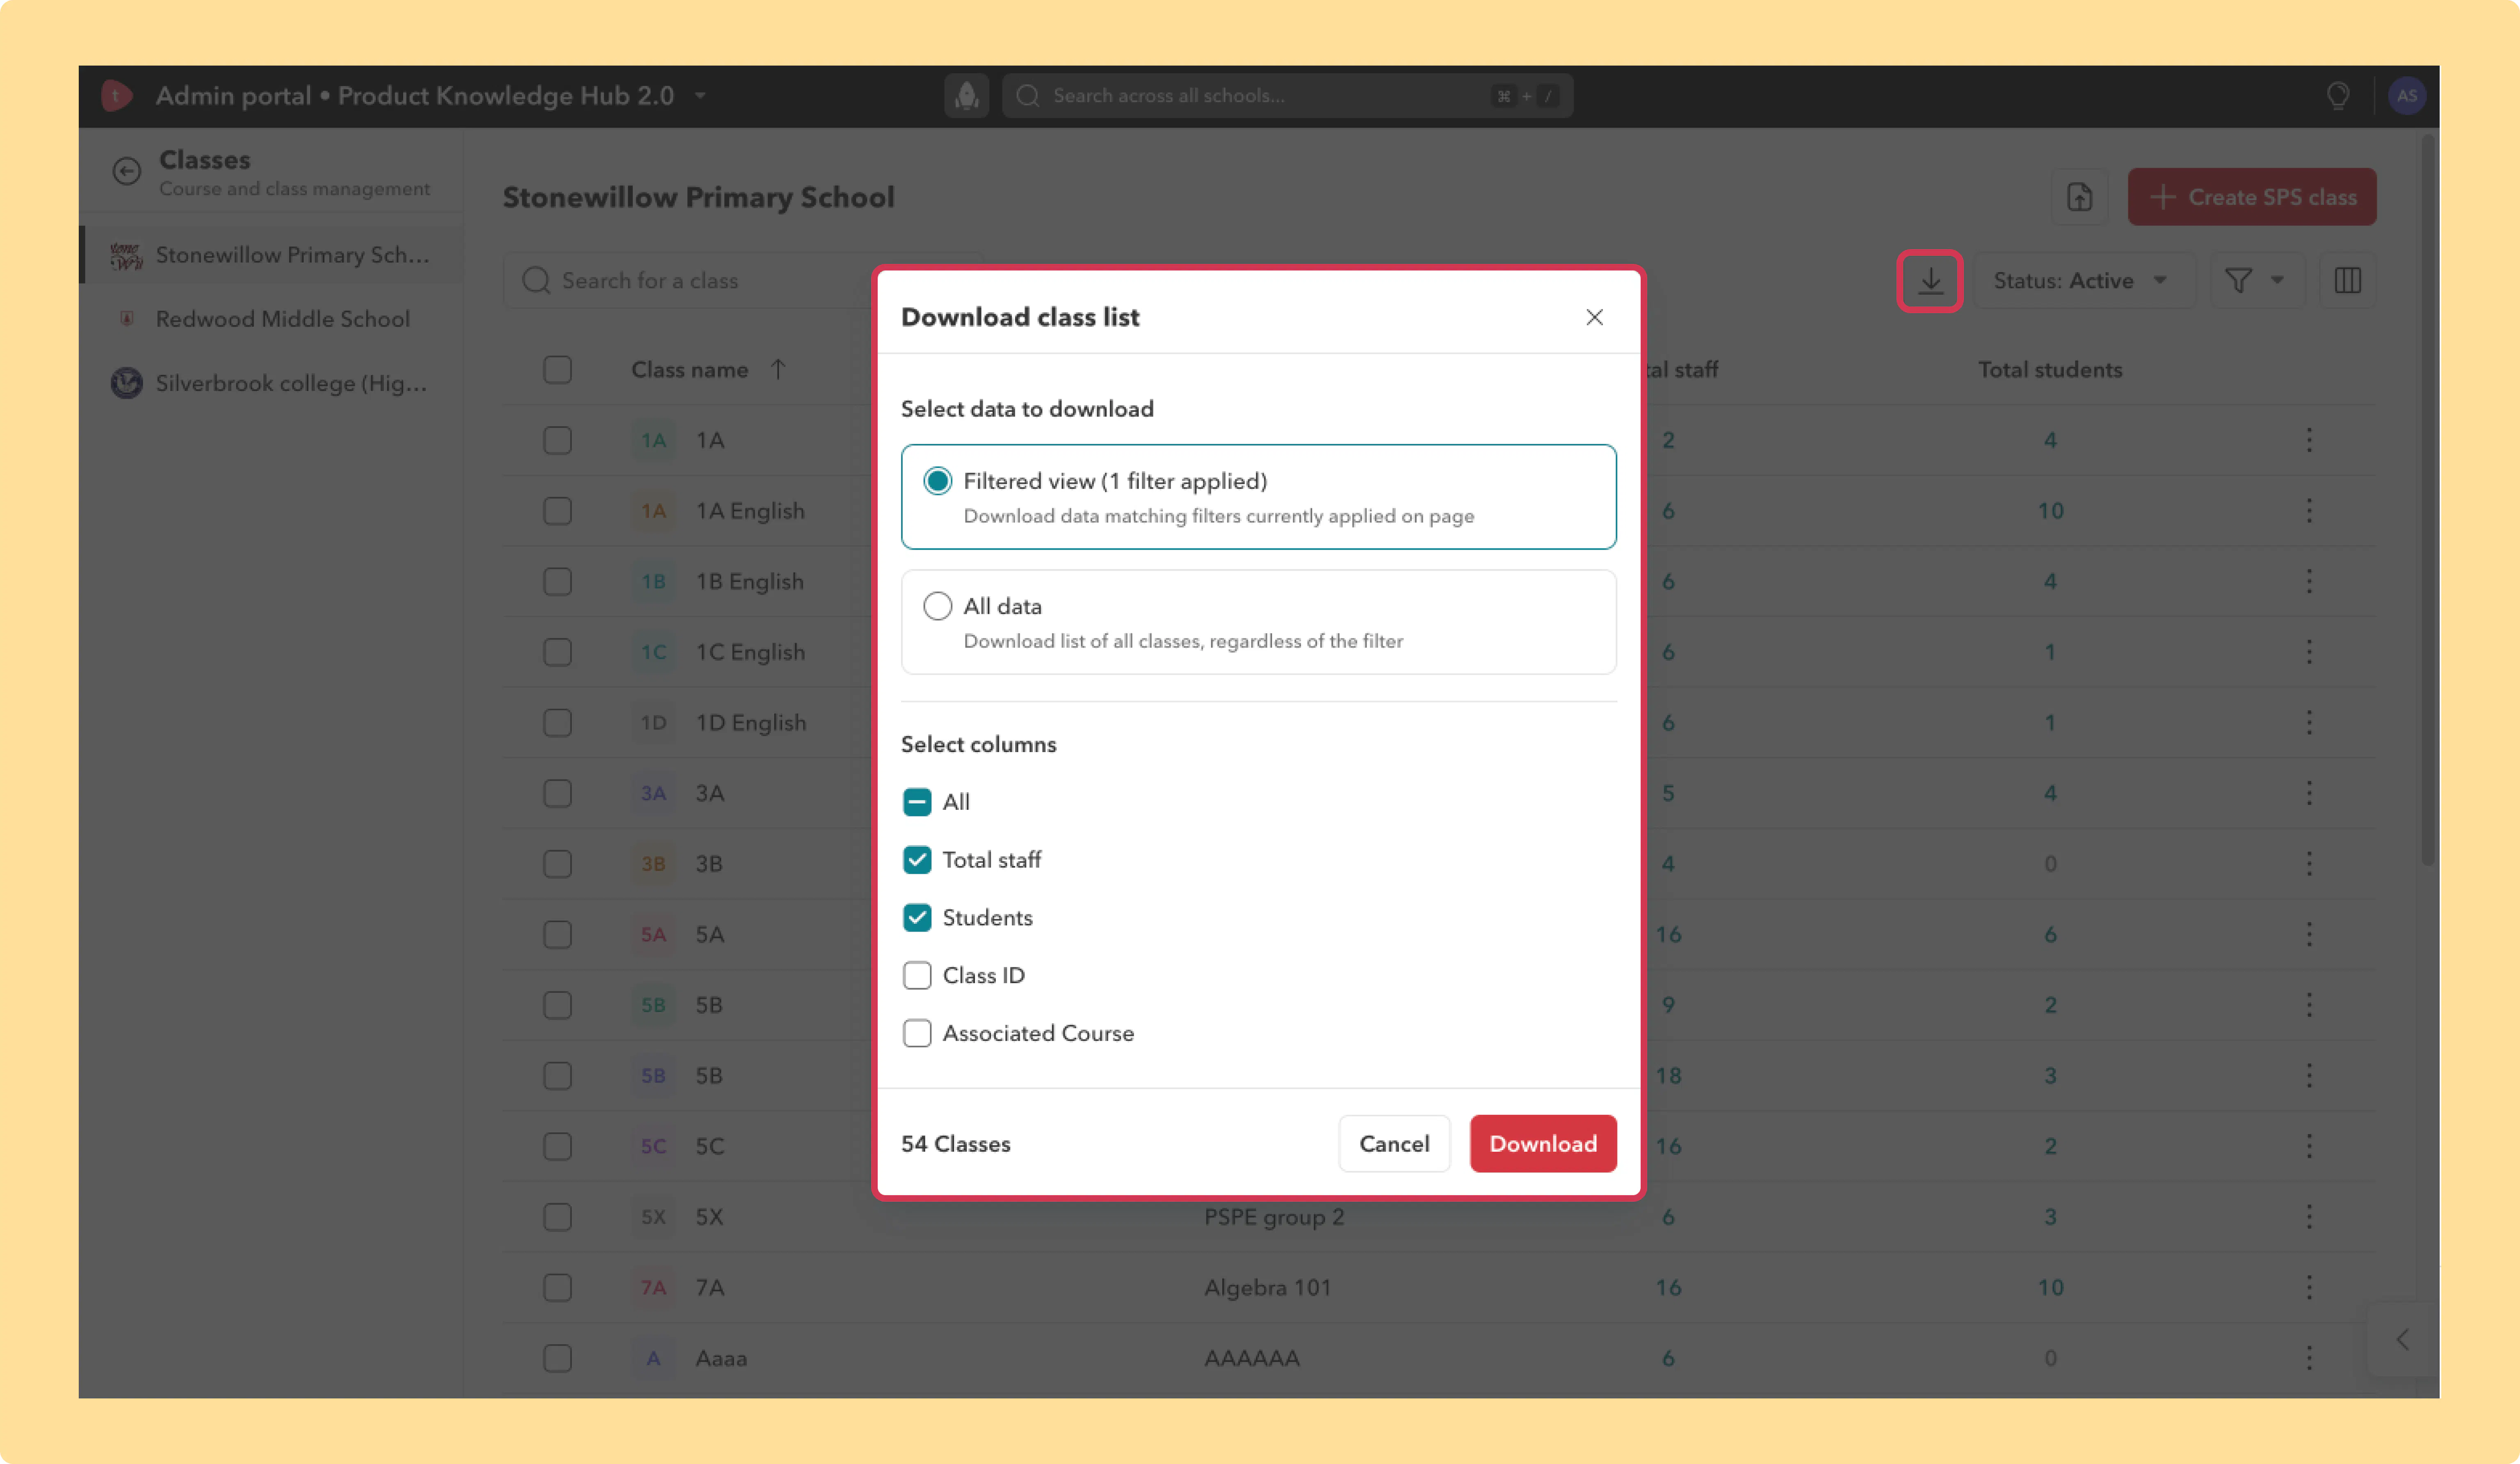Click the Aaaa class name

tap(721, 1359)
